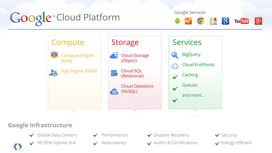Screen dimensions: 272x153
Task: Click the red Google+ icon
Action: coord(258,21)
